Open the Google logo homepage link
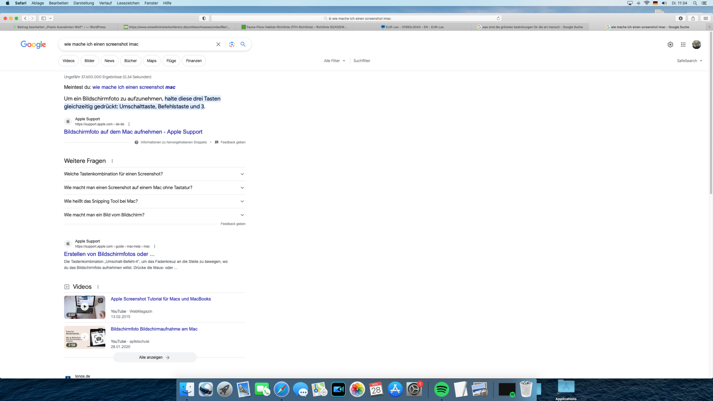 tap(33, 45)
